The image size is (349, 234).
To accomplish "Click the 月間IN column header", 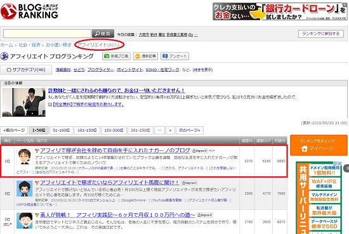I will pyautogui.click(x=280, y=141).
